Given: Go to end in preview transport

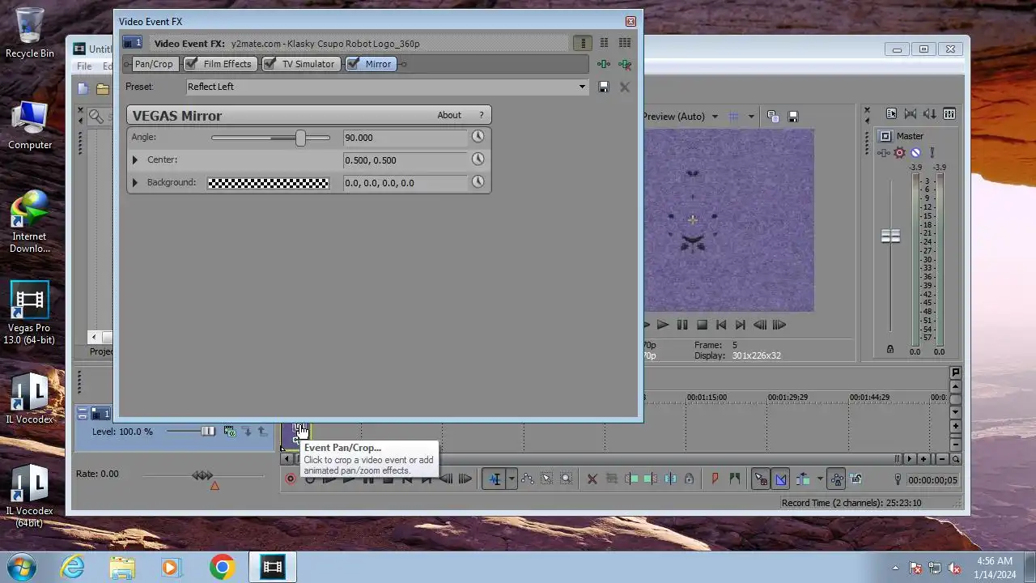Looking at the screenshot, I should [741, 325].
